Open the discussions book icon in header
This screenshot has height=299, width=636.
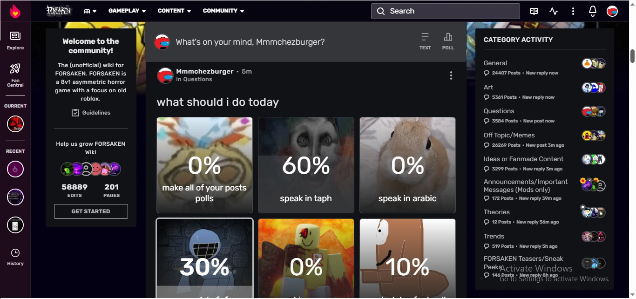point(534,11)
